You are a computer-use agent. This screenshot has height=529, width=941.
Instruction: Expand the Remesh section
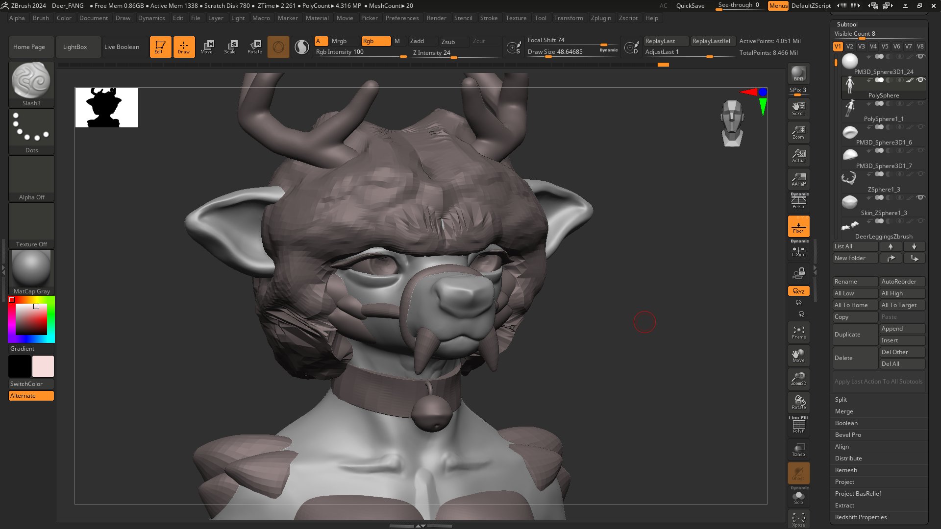(x=846, y=470)
